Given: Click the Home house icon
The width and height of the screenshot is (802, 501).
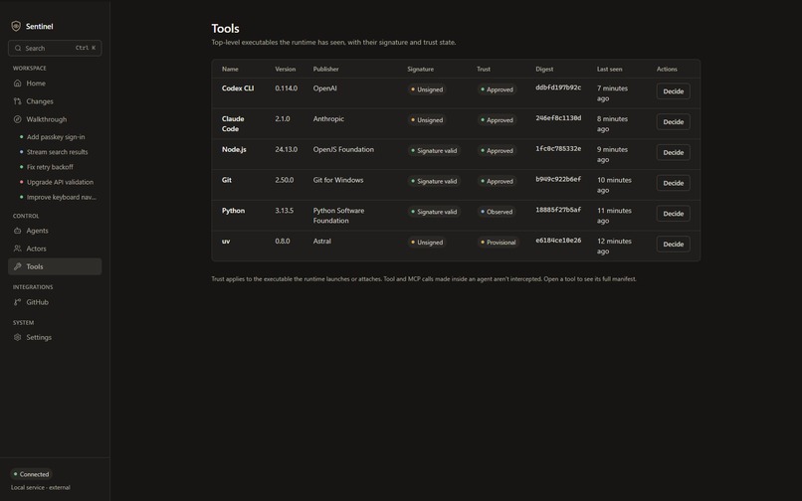Looking at the screenshot, I should pyautogui.click(x=17, y=83).
